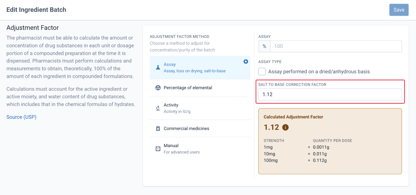This screenshot has width=416, height=195.
Task: Click the Assay percentage input field
Action: point(336,46)
